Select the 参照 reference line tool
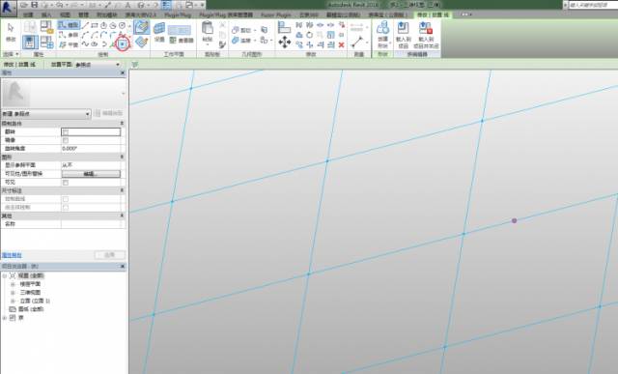Screen dimensions: 618x374 [69, 35]
